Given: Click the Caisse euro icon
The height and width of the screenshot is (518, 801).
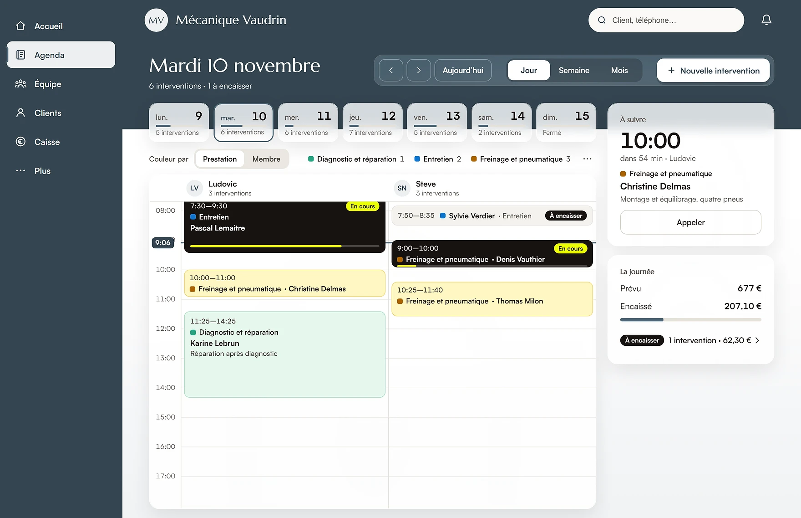Looking at the screenshot, I should click(x=20, y=142).
